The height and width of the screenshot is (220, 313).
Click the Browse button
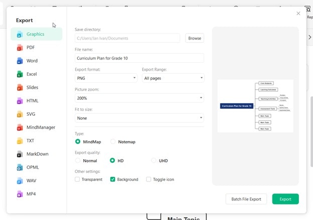195,38
